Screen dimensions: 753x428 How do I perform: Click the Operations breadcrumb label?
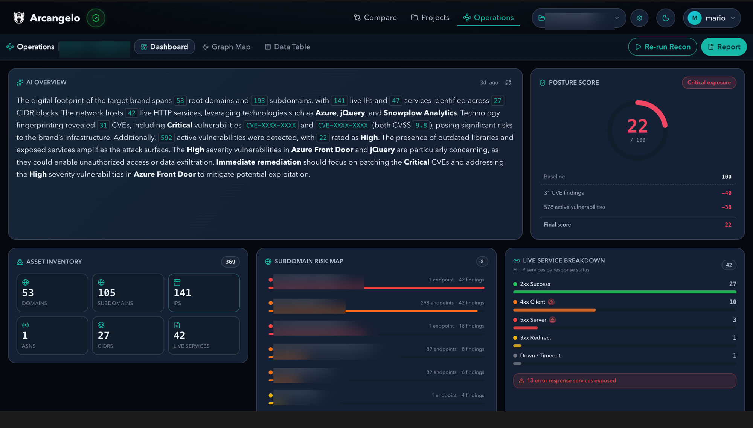(36, 47)
